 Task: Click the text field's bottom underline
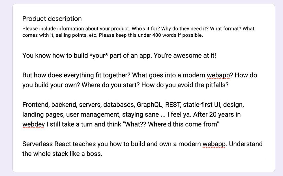[x=143, y=159]
